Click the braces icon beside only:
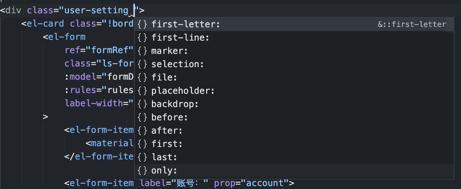461x189 pixels. (x=142, y=171)
